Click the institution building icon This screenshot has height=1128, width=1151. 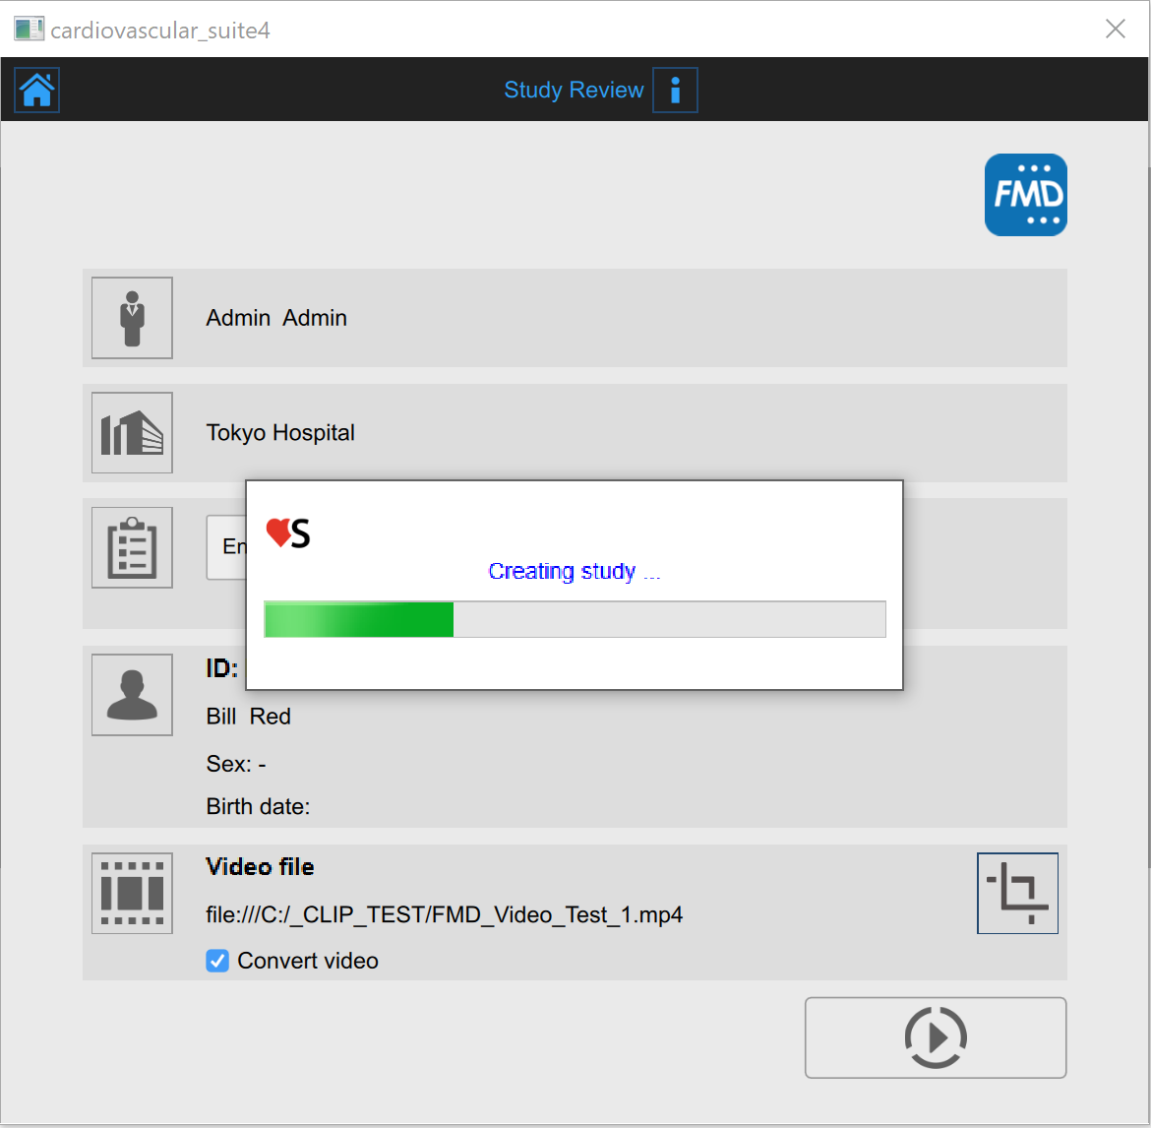pyautogui.click(x=132, y=433)
